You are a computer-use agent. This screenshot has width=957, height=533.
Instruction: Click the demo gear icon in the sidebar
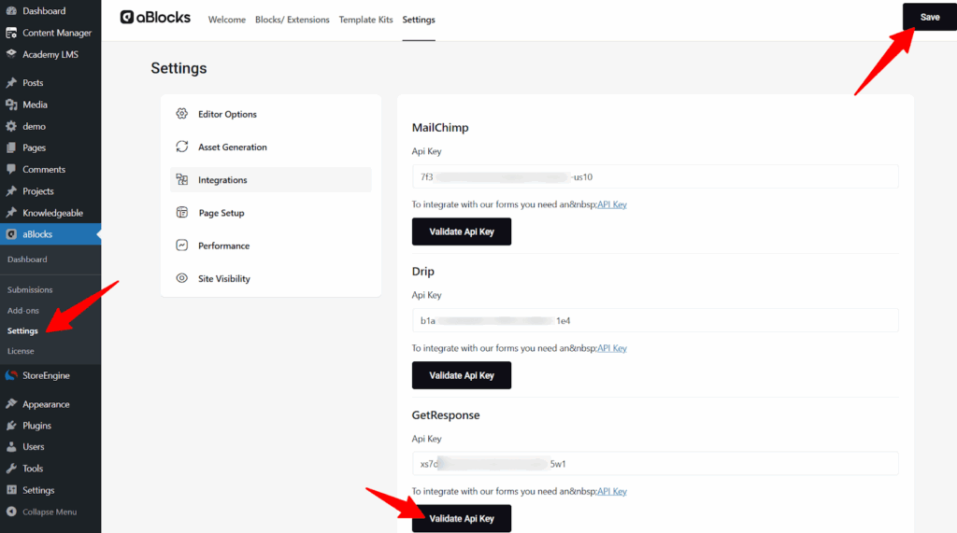click(x=11, y=126)
